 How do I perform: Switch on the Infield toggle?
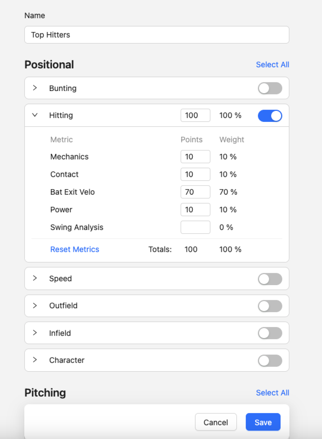pos(270,333)
